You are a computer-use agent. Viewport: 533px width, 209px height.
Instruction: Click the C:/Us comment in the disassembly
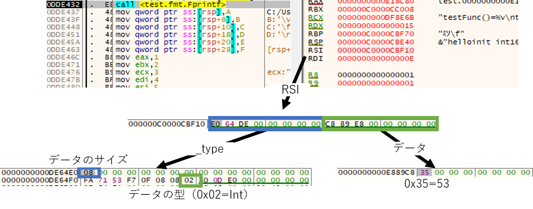279,12
